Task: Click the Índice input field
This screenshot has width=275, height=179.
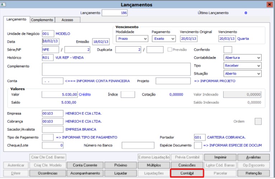Action: (x=128, y=95)
